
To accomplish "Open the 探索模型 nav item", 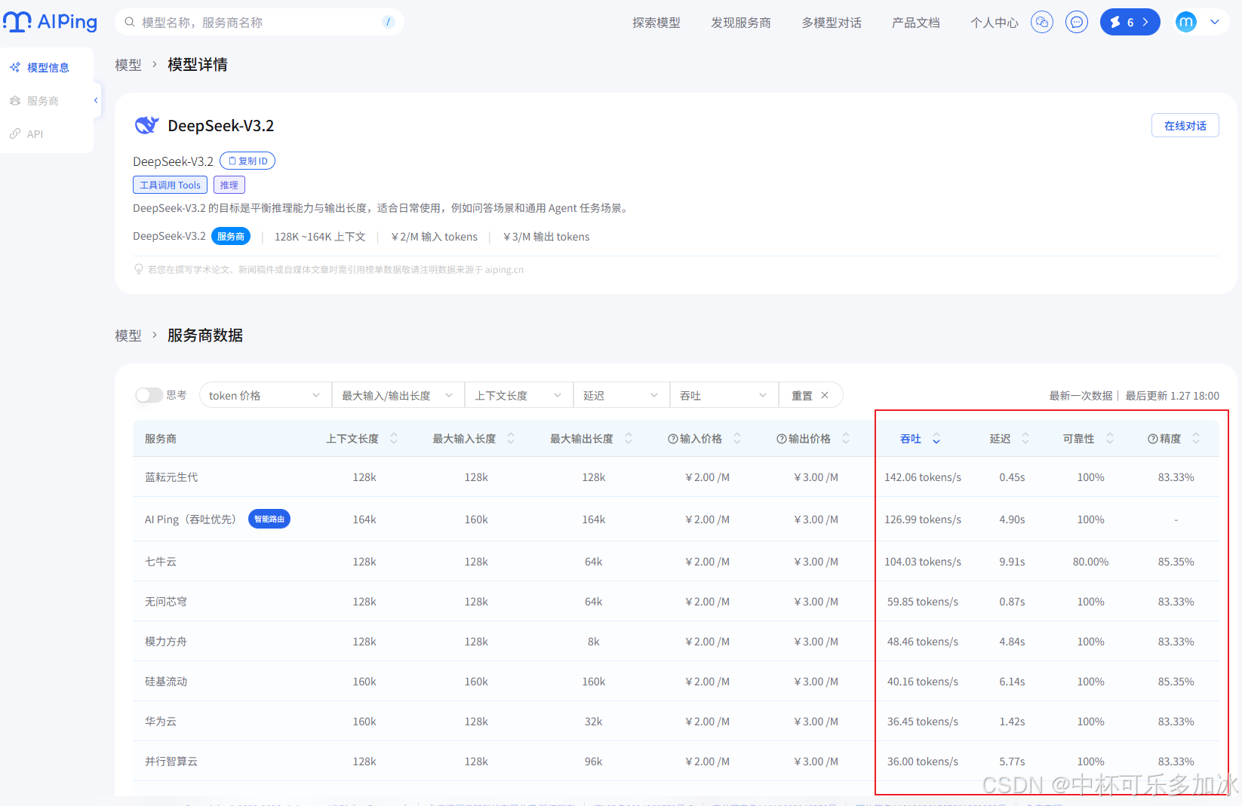I will pos(656,23).
